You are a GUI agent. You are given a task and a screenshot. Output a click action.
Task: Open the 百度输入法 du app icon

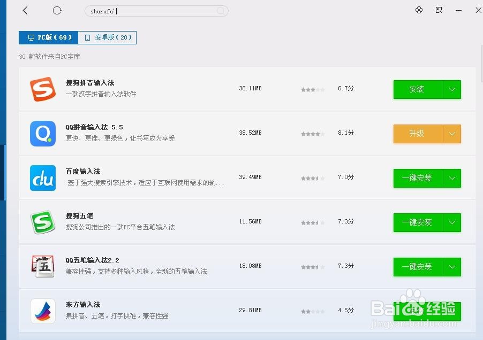pos(43,177)
